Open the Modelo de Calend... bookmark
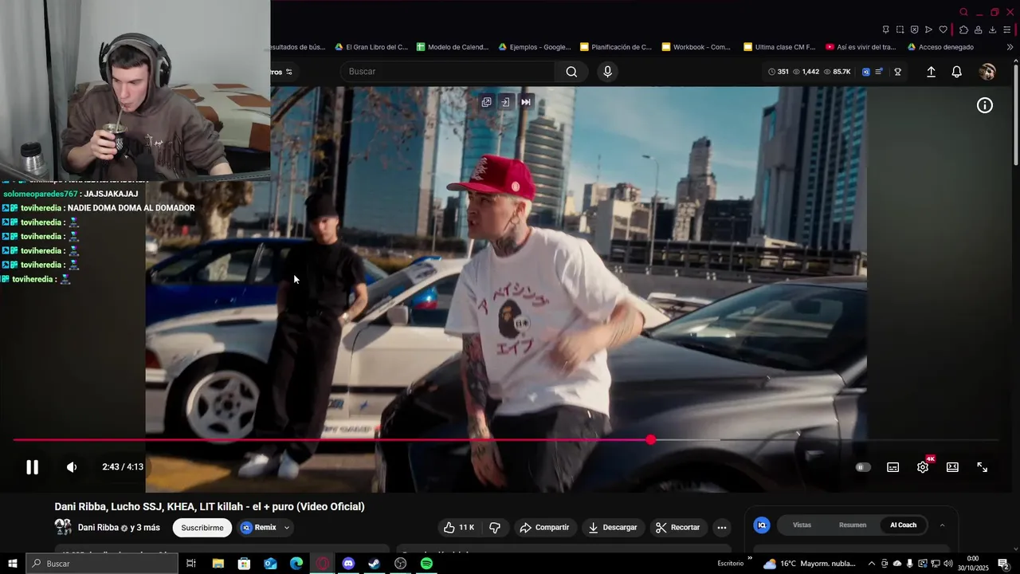 coord(453,47)
